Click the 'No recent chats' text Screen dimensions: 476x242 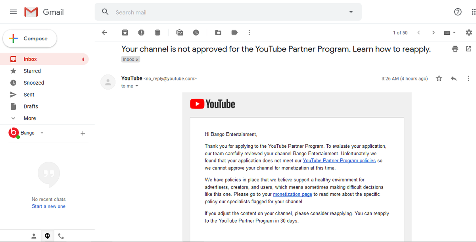point(49,199)
